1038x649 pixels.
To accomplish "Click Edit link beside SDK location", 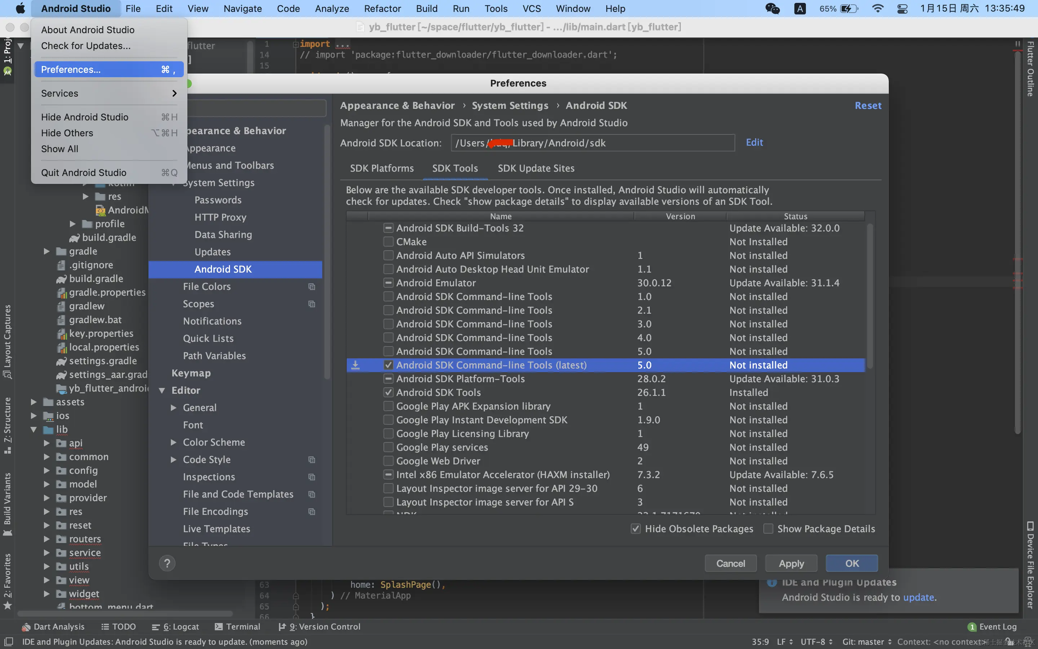I will click(754, 142).
